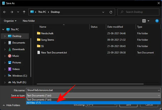This screenshot has width=162, height=110.
Task: Select the SS folder
Action: [x=42, y=46]
